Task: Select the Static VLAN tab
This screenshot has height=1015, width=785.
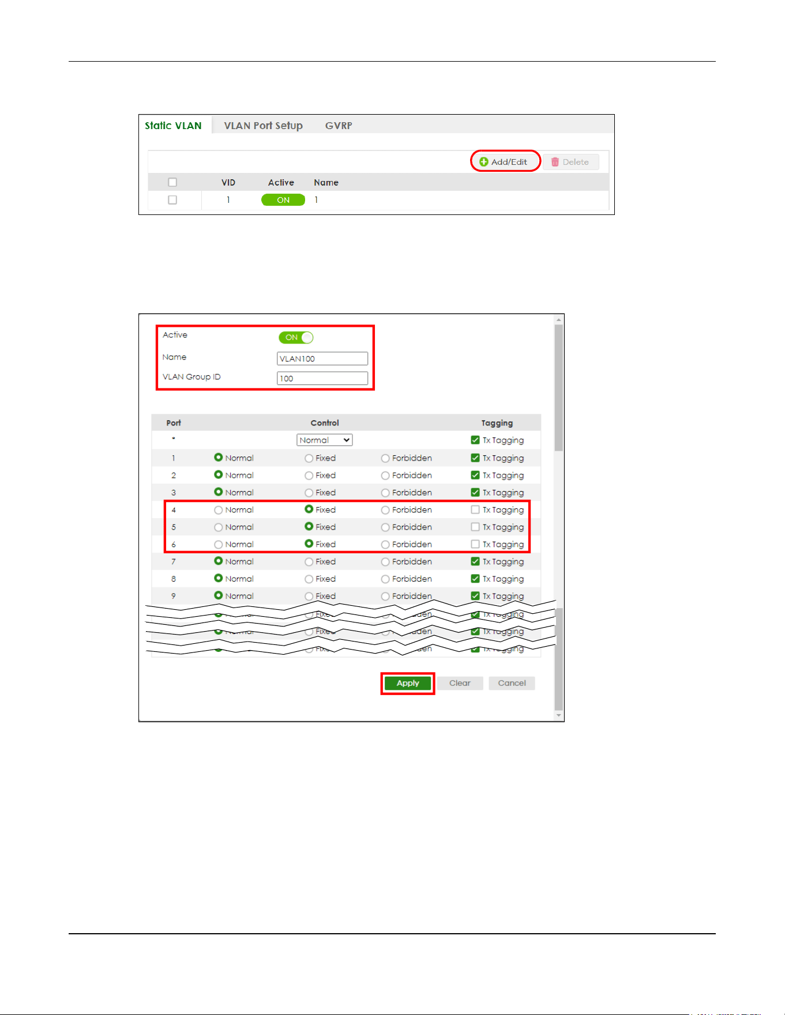Action: [x=173, y=126]
